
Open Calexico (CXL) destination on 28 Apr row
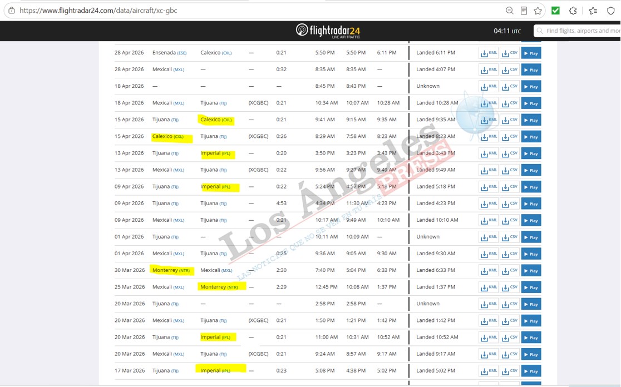coord(216,53)
